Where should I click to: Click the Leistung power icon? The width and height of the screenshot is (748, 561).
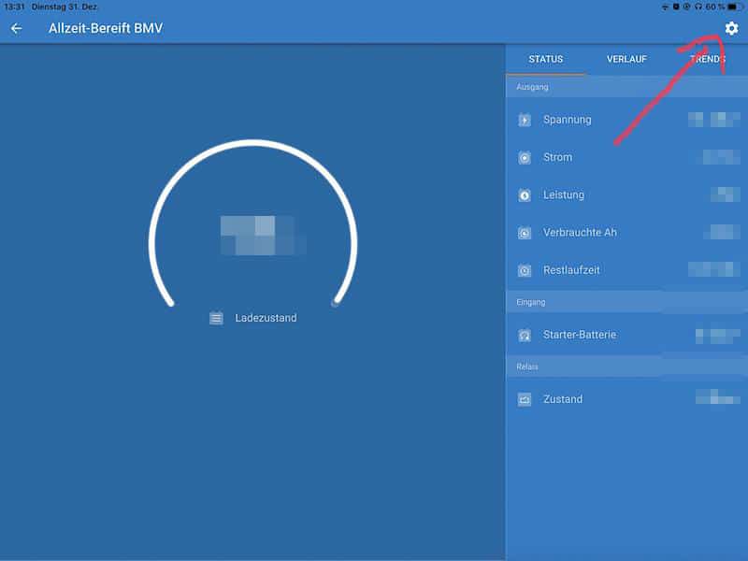[x=525, y=195]
